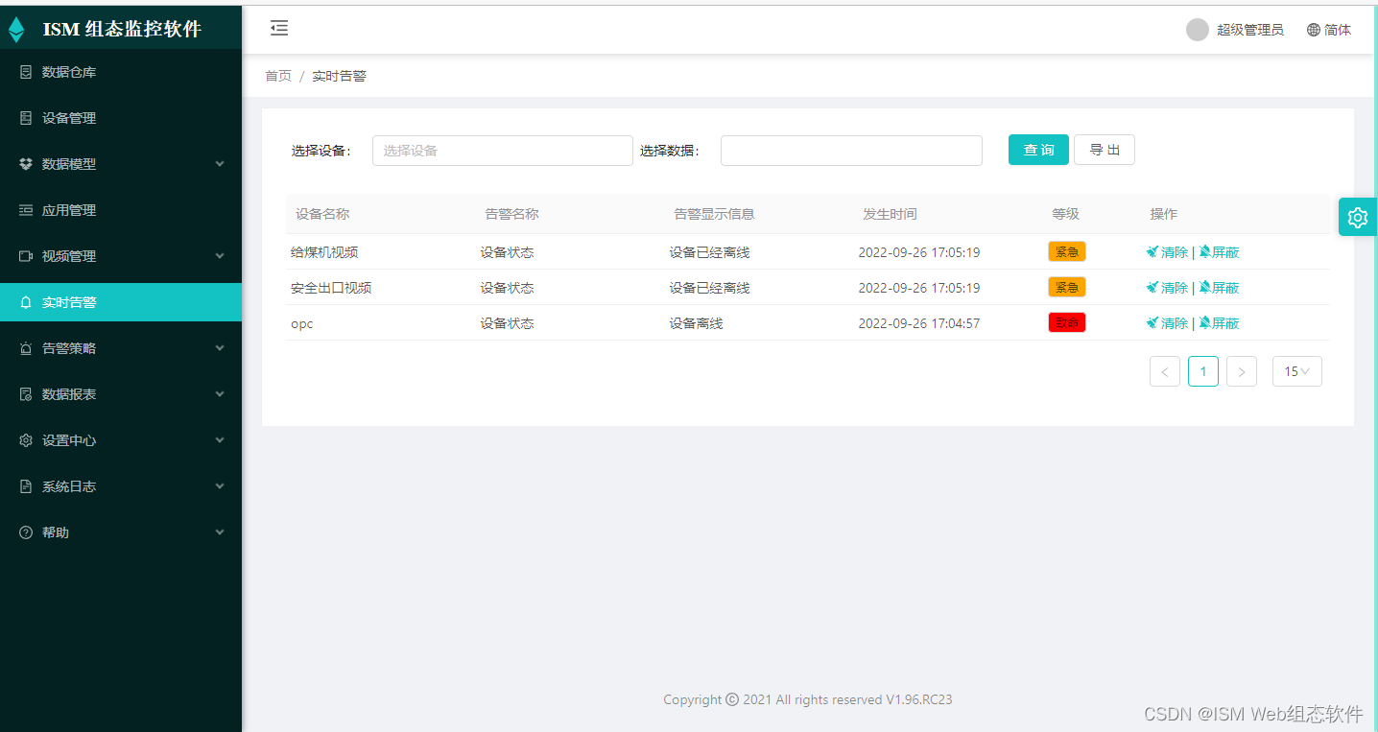1378x732 pixels.
Task: Click the 选择数据 input field
Action: (850, 150)
